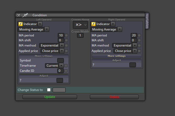This screenshot has height=116, width=175.
Task: Collapse left operand More settings section
Action: (44, 56)
